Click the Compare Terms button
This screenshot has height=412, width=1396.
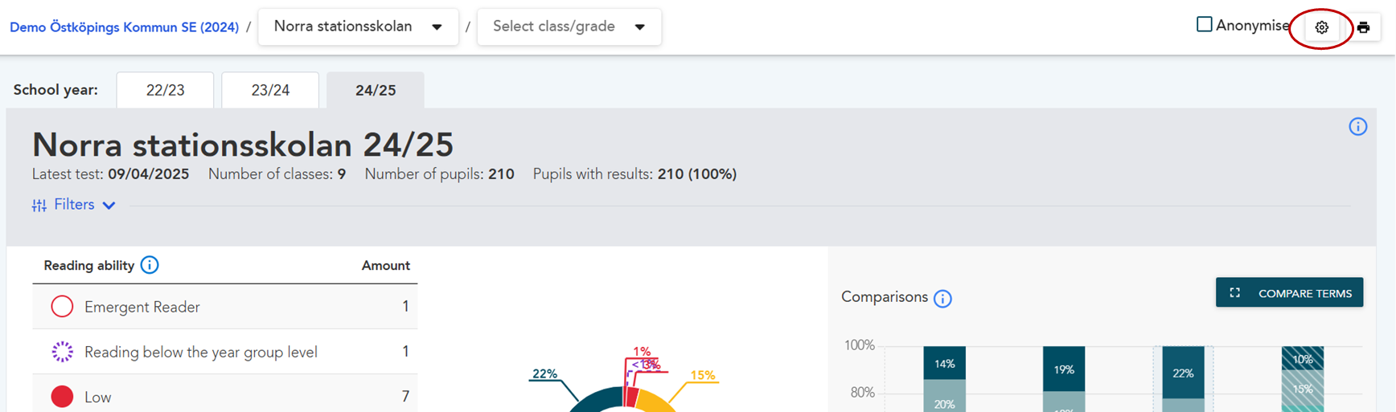coord(1289,293)
